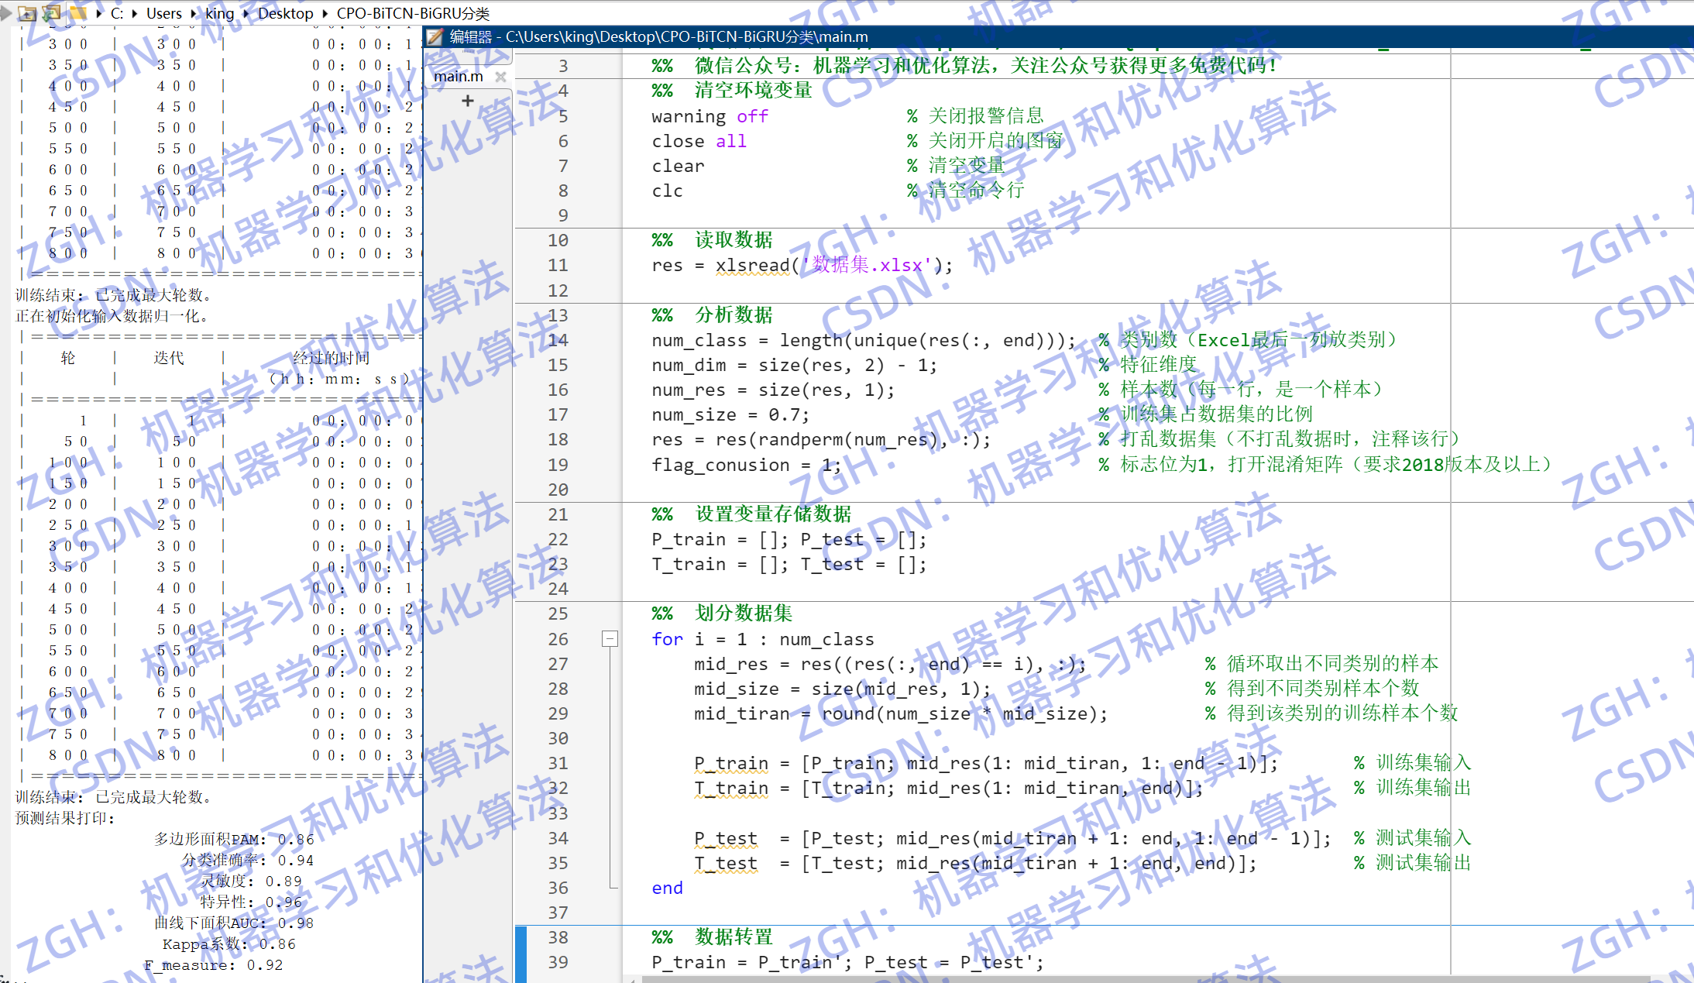Go to the king folder in breadcrumb
The width and height of the screenshot is (1694, 983).
pyautogui.click(x=219, y=13)
